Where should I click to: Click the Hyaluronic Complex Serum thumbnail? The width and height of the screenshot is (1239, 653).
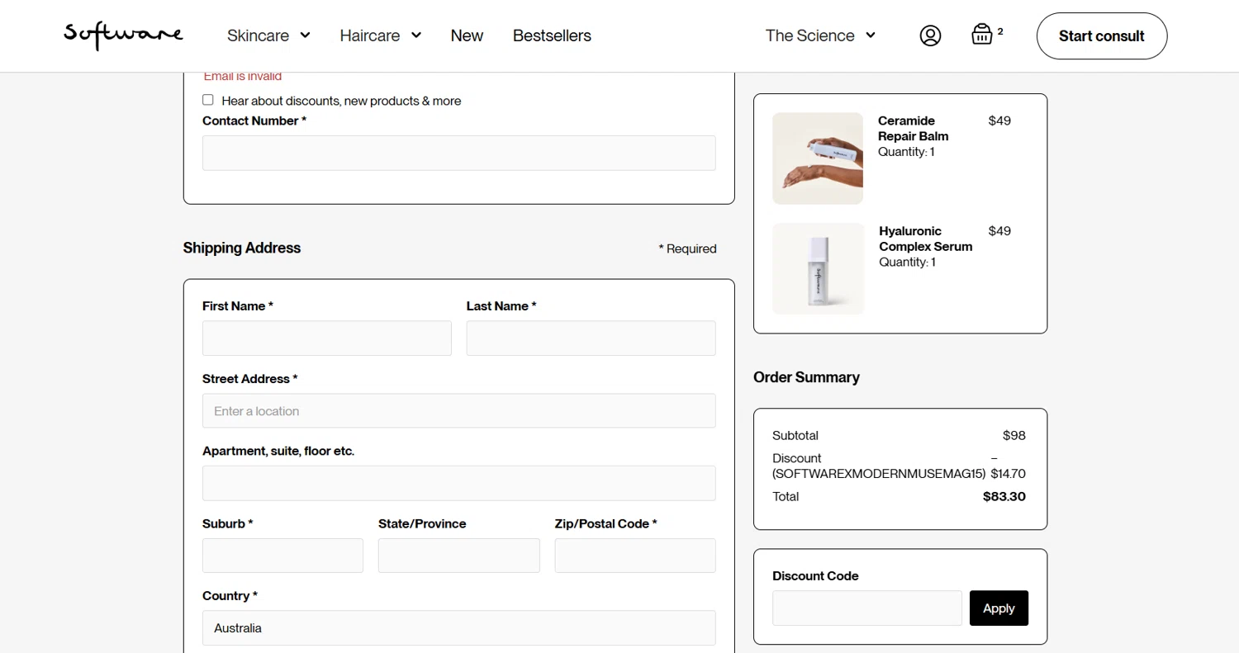pyautogui.click(x=818, y=268)
